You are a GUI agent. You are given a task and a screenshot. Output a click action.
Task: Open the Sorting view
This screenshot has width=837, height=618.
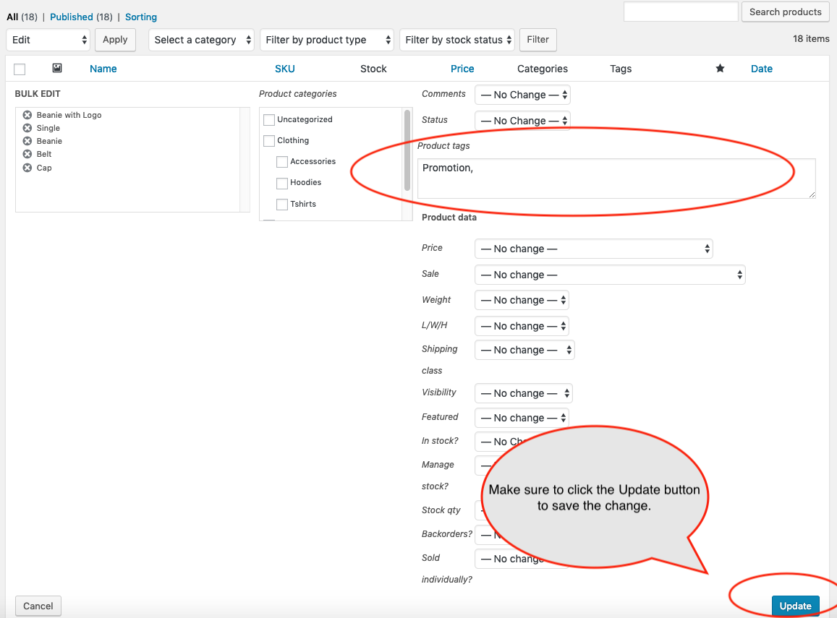pos(140,17)
